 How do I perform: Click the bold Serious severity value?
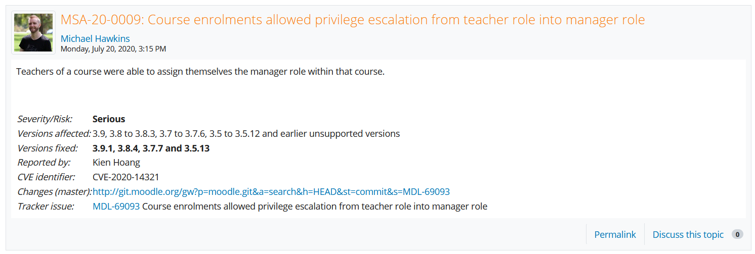coord(109,119)
